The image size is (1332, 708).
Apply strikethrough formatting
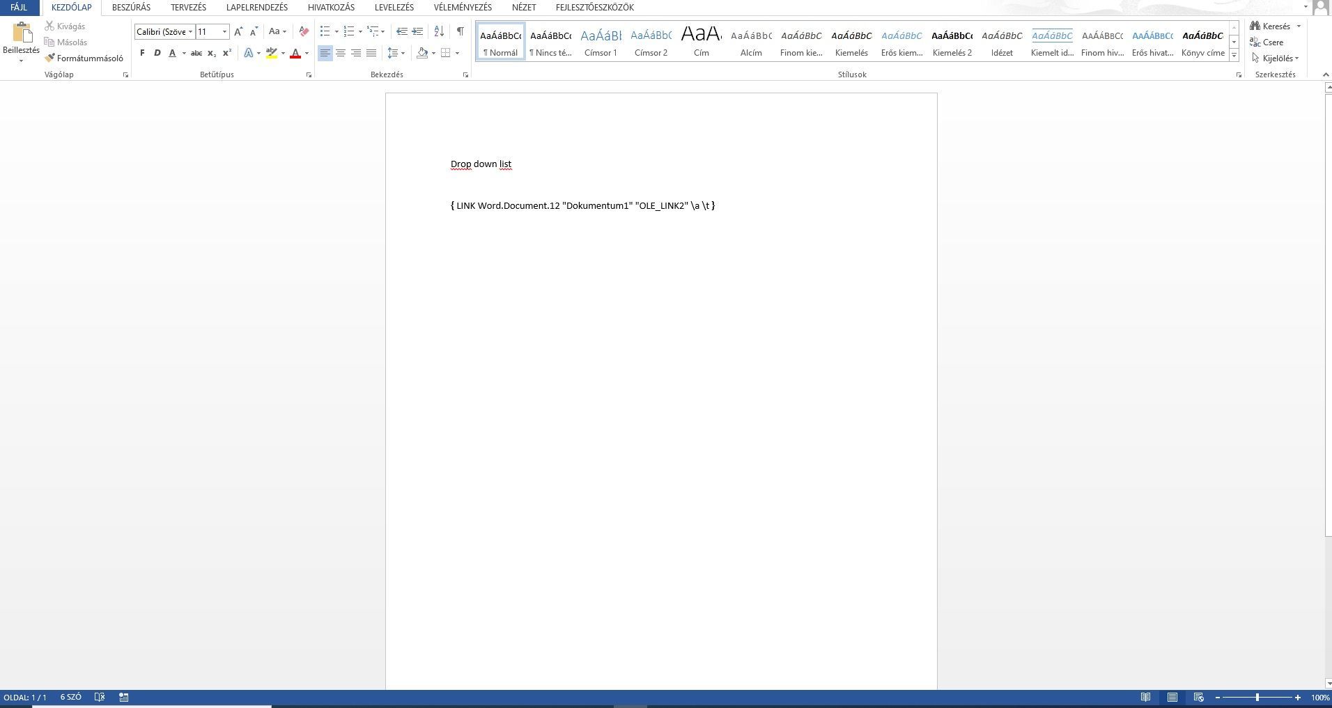click(196, 53)
